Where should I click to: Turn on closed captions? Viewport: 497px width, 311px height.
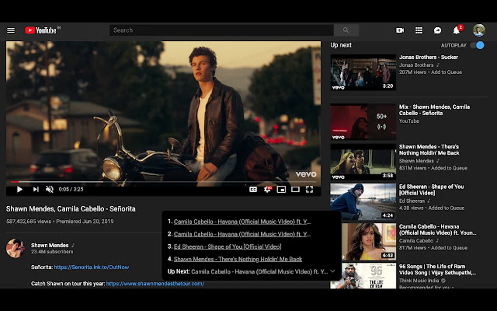tap(253, 189)
